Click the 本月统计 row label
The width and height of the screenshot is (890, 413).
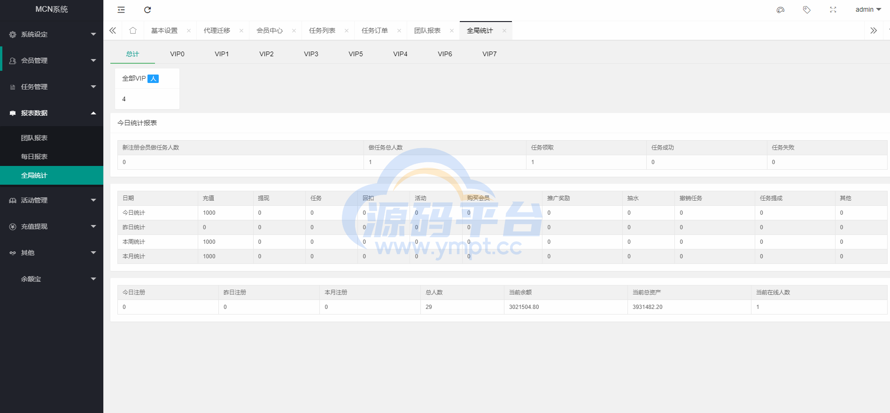(x=134, y=256)
